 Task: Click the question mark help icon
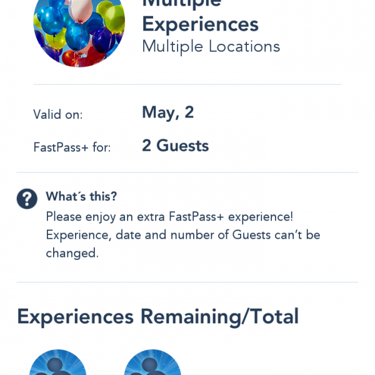click(x=27, y=199)
